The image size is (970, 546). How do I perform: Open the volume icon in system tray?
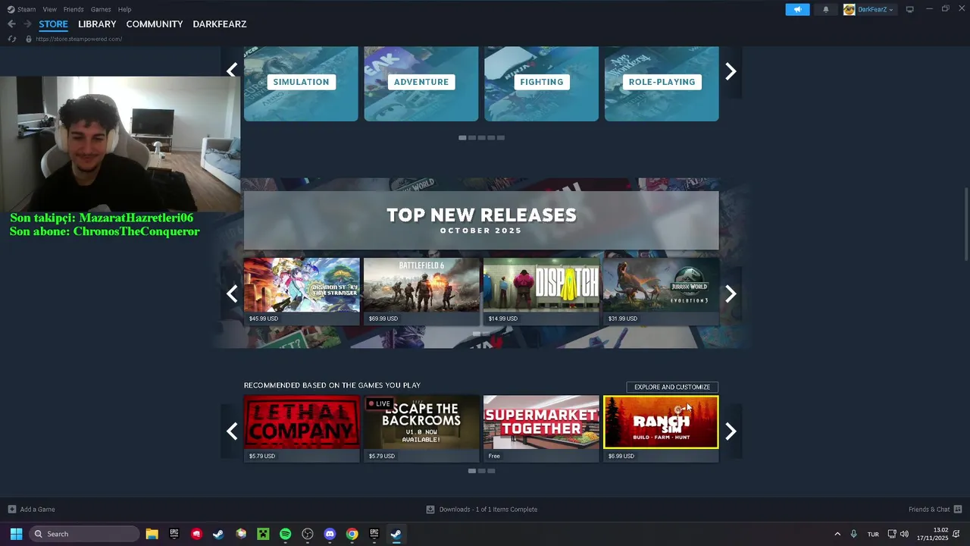904,534
